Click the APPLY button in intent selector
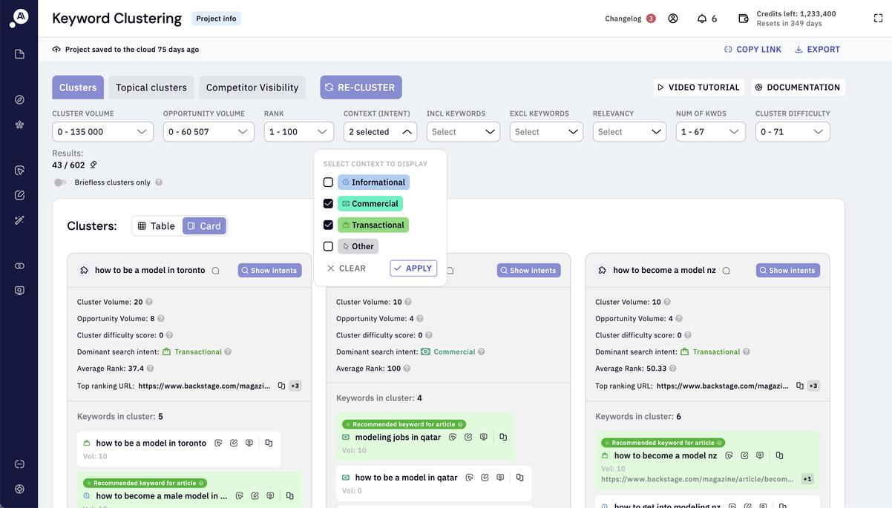Screen dimensions: 892x508 413,268
